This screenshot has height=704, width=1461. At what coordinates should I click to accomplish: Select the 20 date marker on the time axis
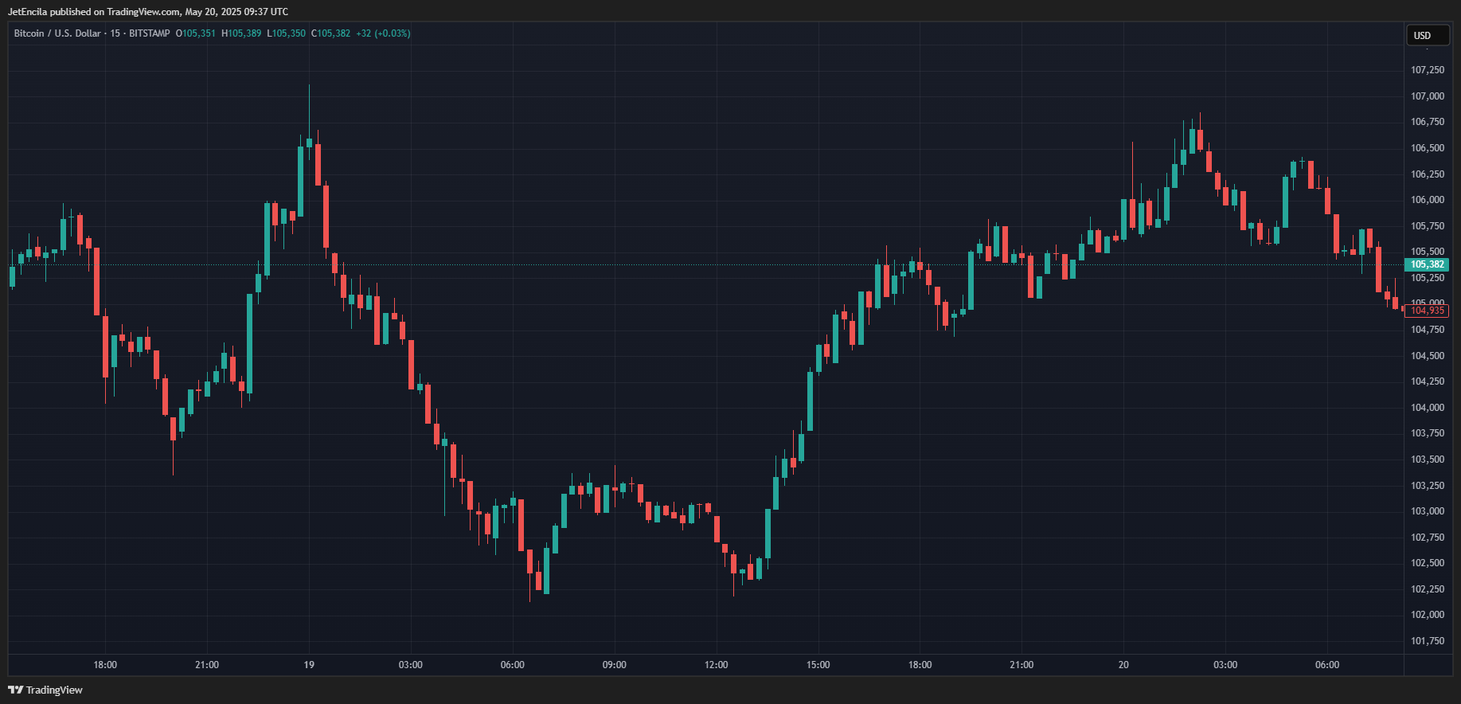point(1123,665)
